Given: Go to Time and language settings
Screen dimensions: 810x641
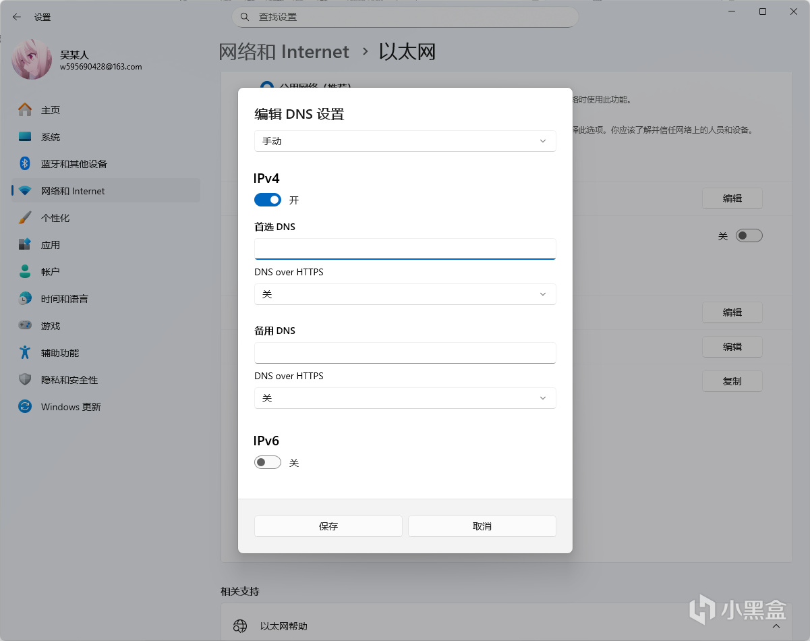Looking at the screenshot, I should [x=64, y=299].
